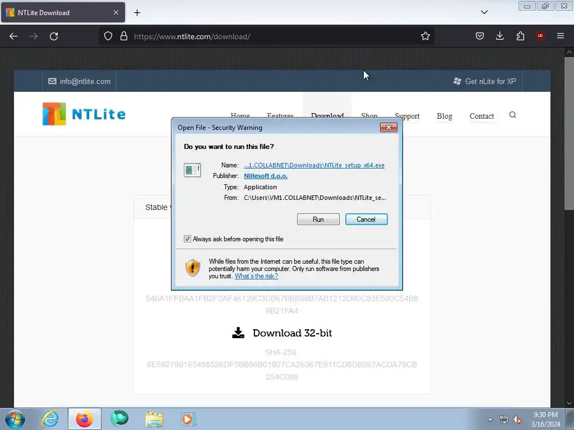Open the NTLite_setup_x64.exe file name link
574x430 pixels.
pos(314,165)
